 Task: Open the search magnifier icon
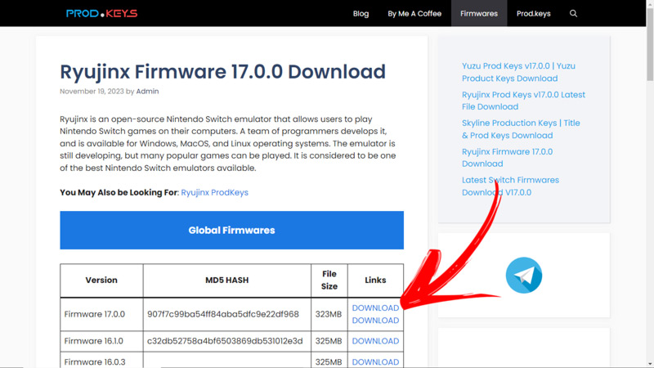(x=573, y=13)
